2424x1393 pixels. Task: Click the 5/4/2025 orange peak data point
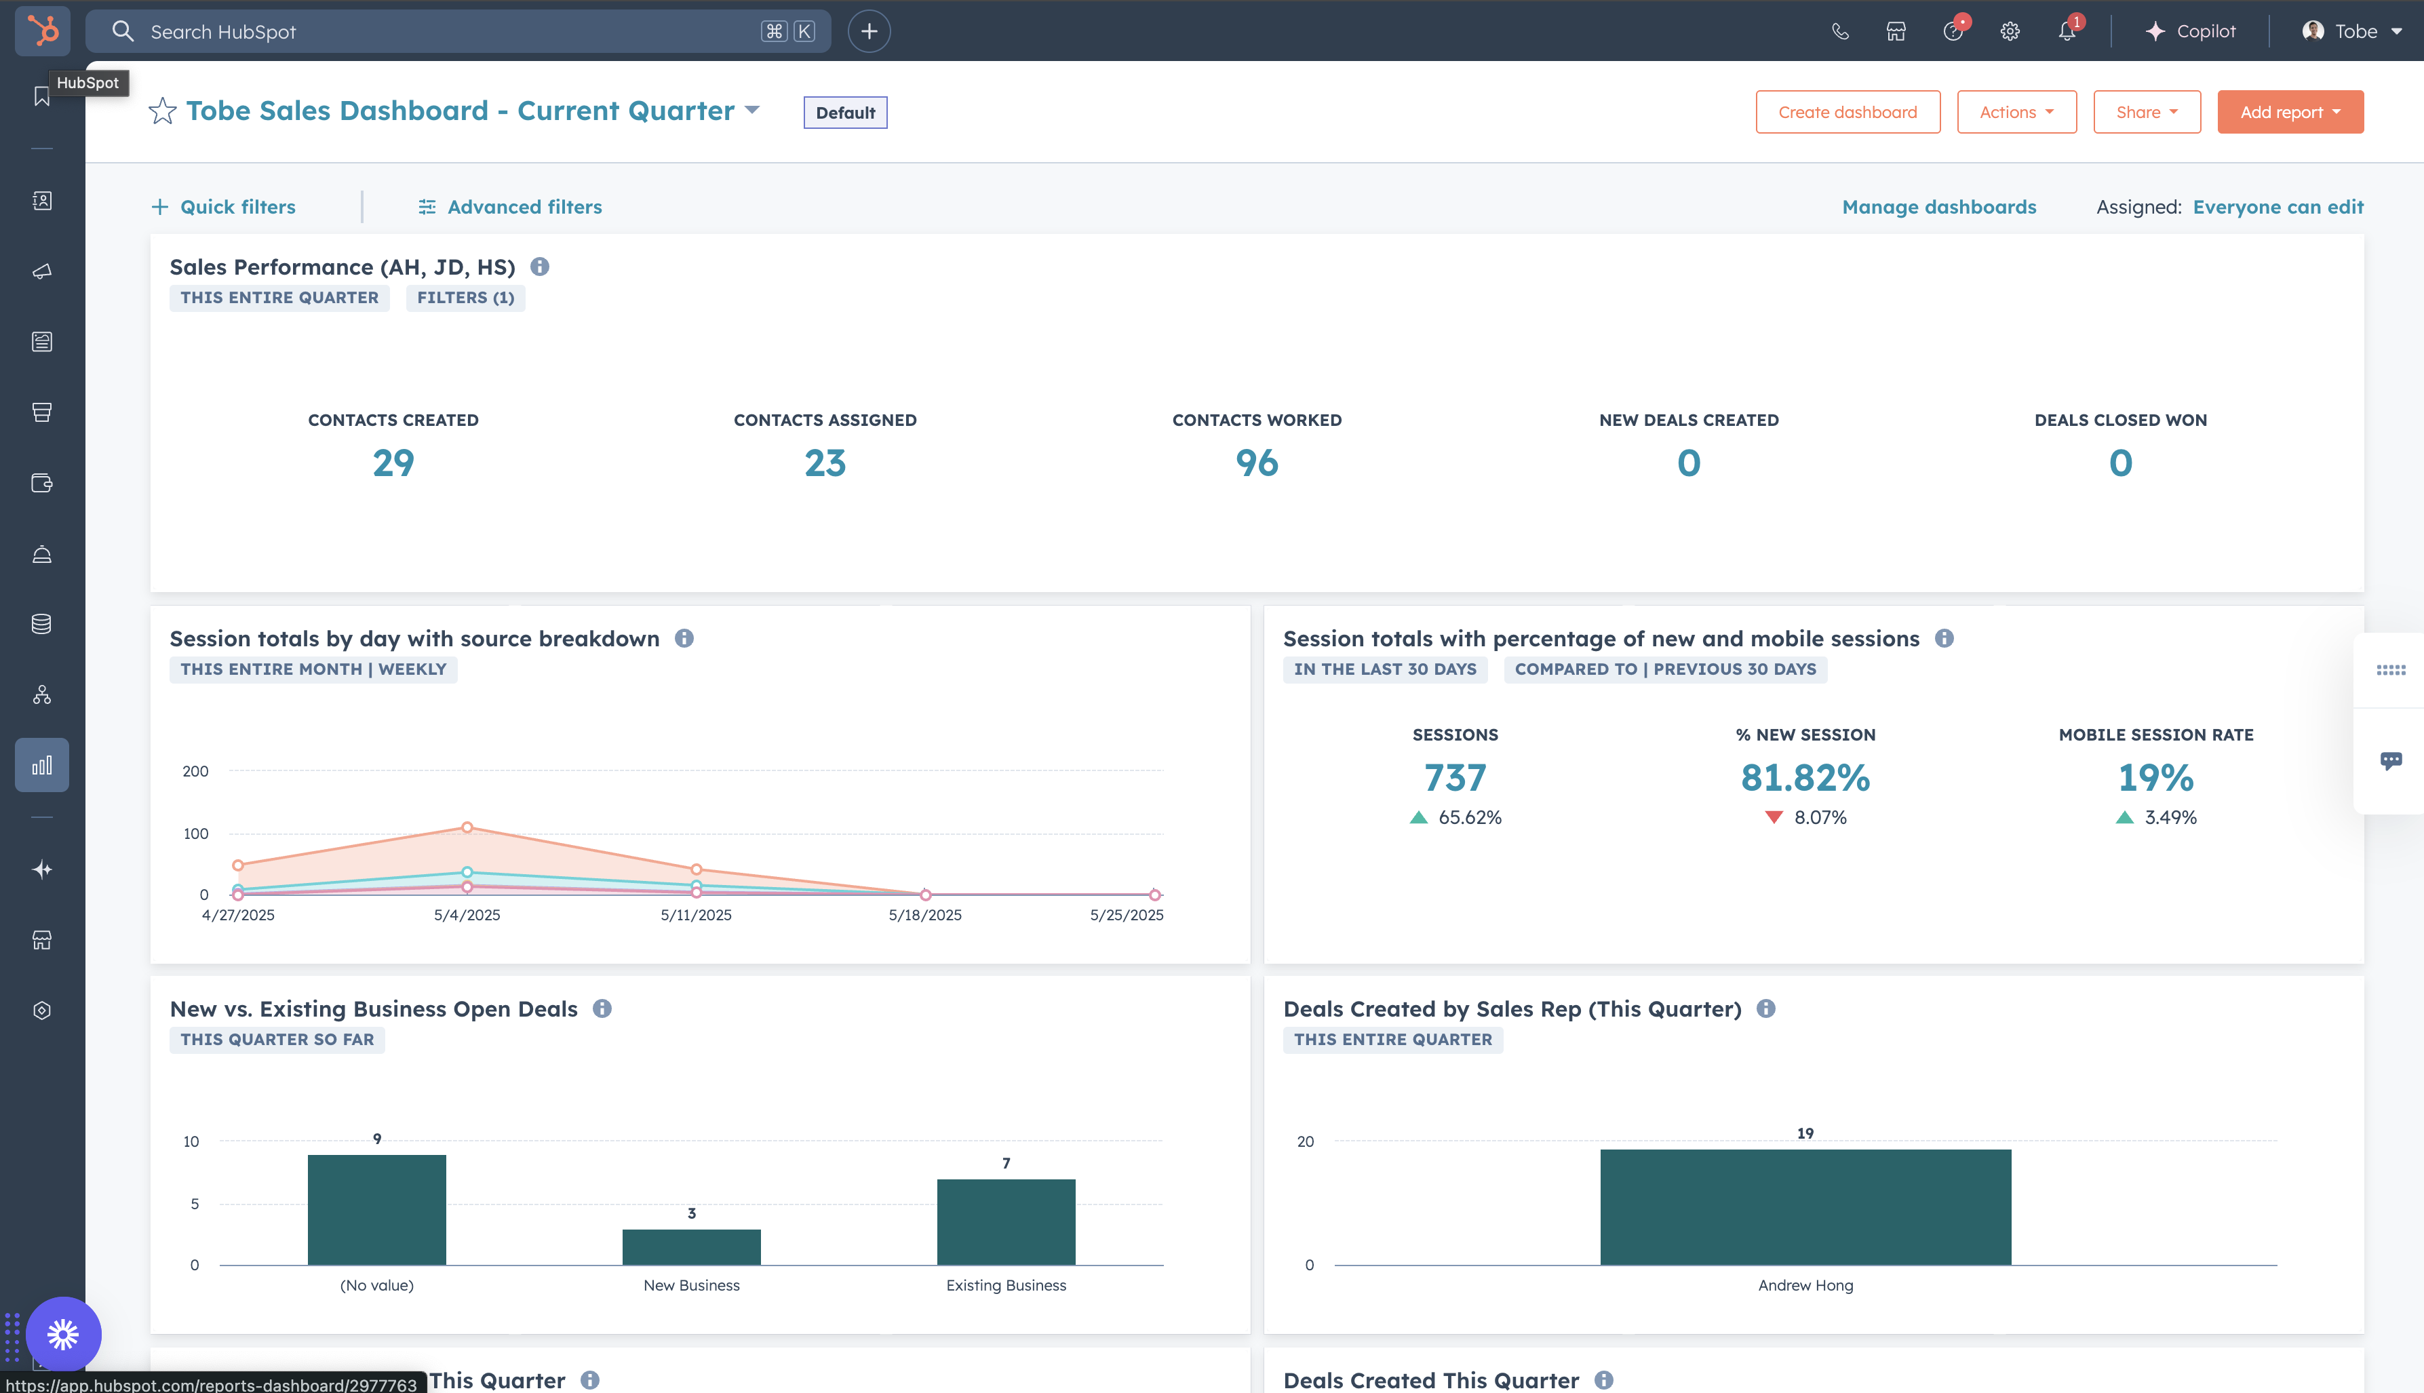[x=467, y=827]
